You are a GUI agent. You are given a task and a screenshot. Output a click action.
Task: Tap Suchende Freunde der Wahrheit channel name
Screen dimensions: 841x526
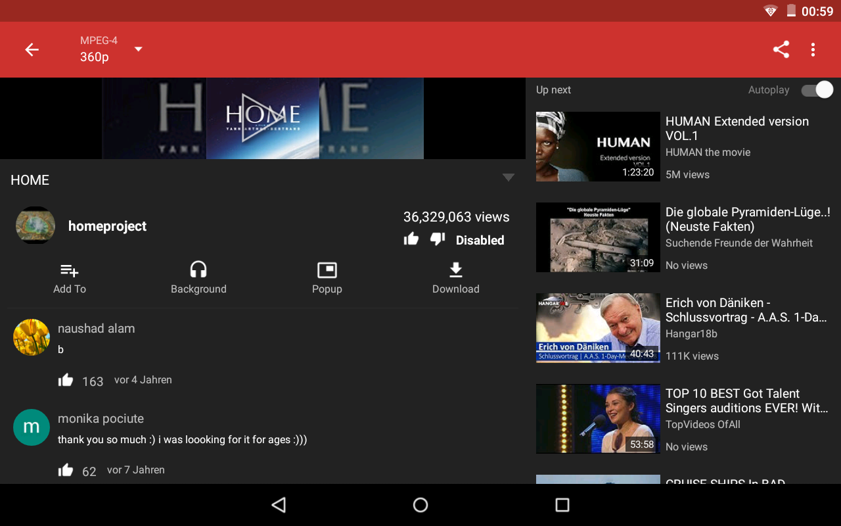coord(739,243)
